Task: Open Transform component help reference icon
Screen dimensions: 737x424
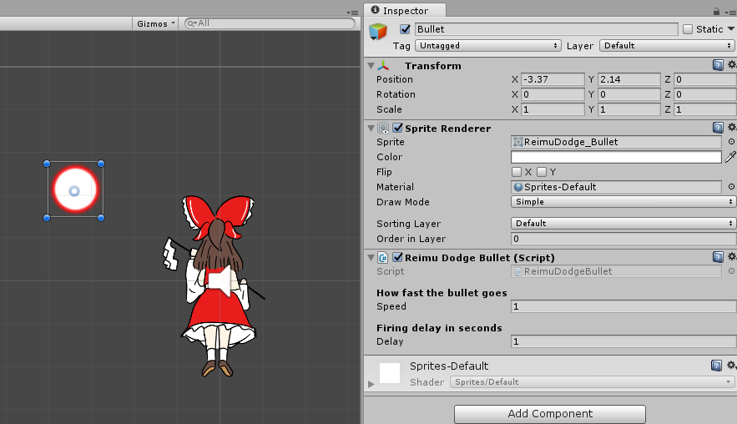Action: point(718,65)
